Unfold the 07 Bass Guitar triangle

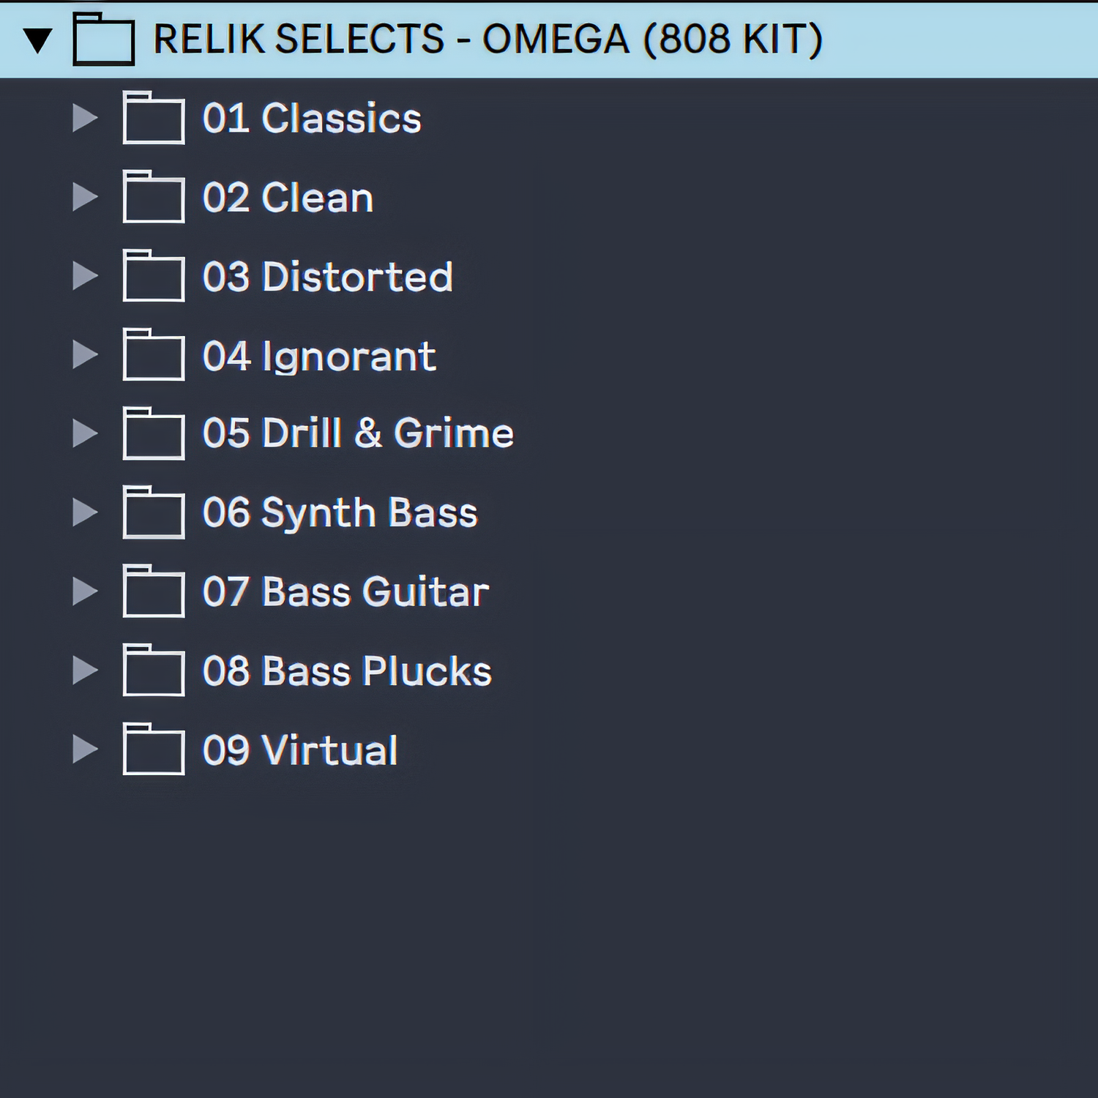pyautogui.click(x=85, y=591)
